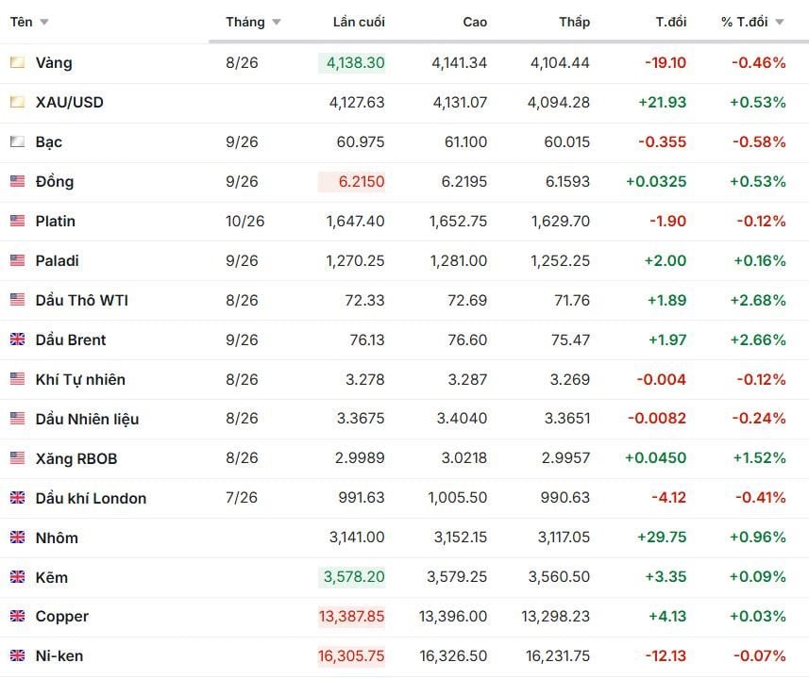Click the gold icon beside XAU/USD
The height and width of the screenshot is (679, 809).
pos(18,102)
